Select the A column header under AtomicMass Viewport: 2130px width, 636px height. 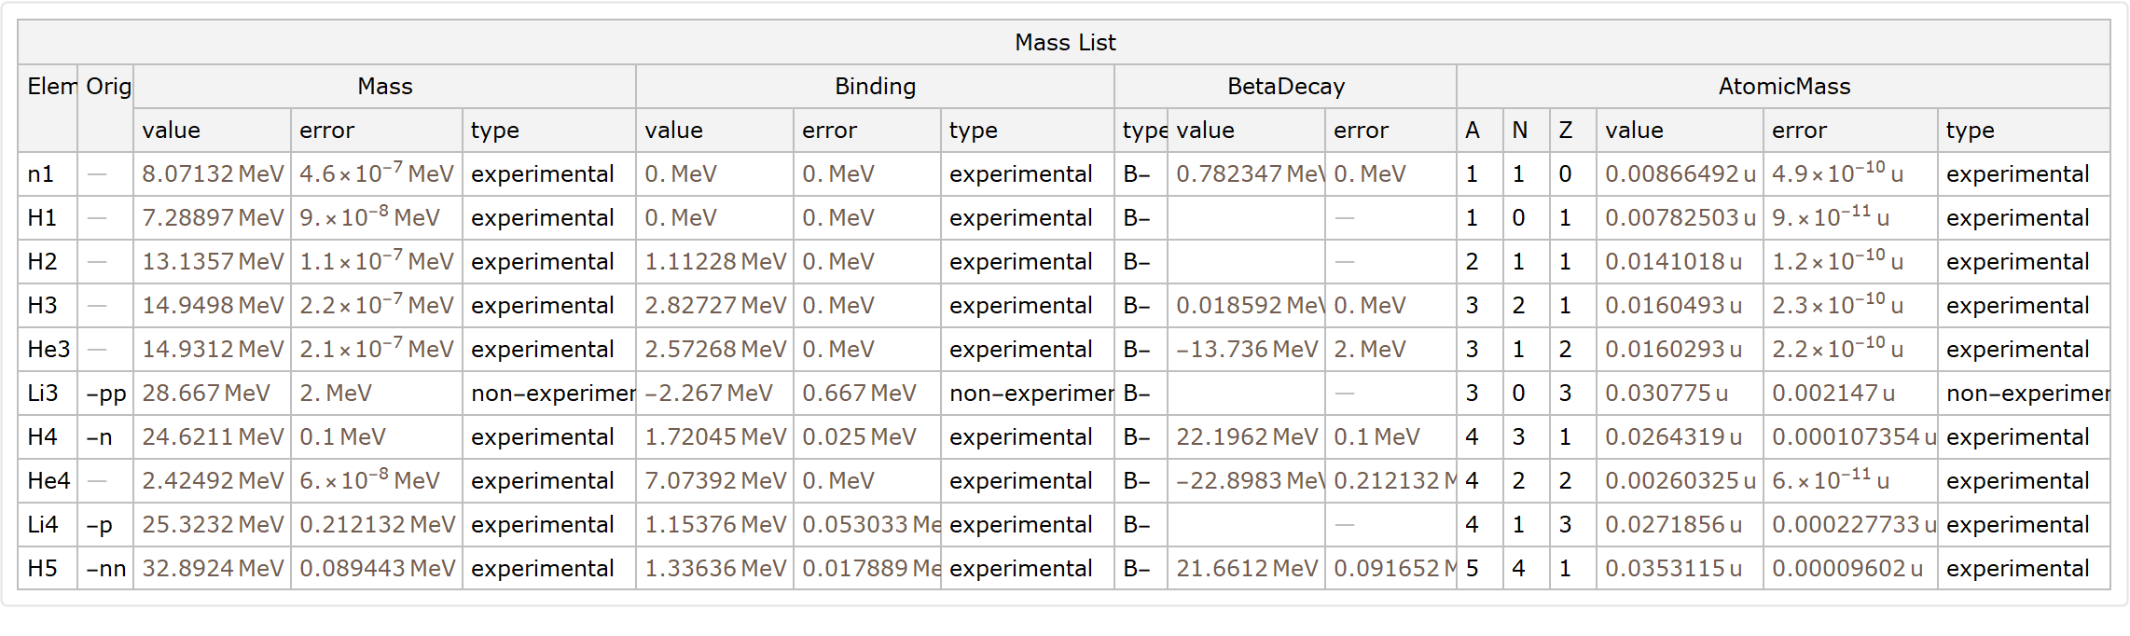click(1473, 131)
